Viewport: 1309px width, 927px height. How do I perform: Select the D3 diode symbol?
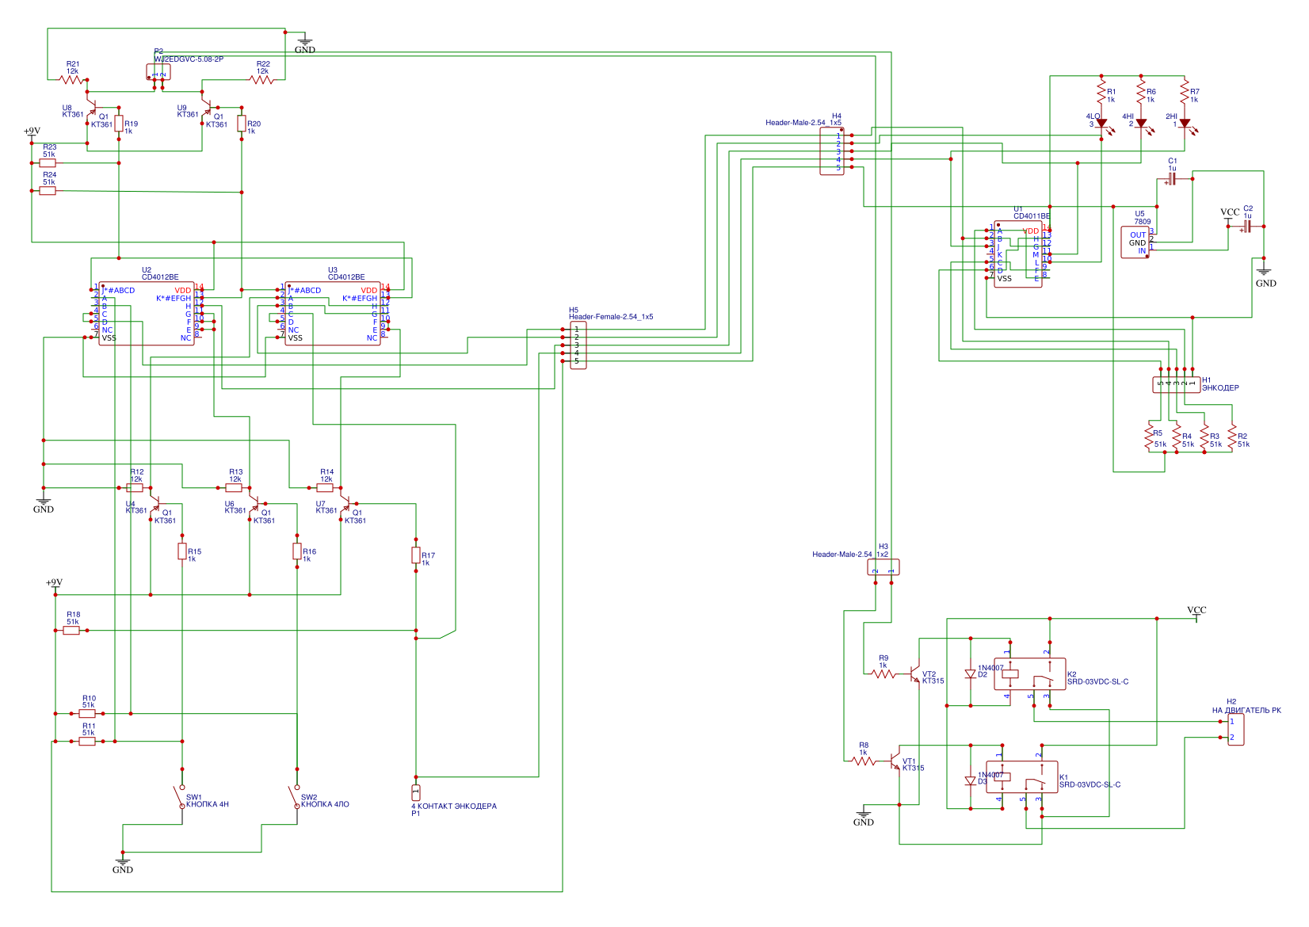point(971,780)
